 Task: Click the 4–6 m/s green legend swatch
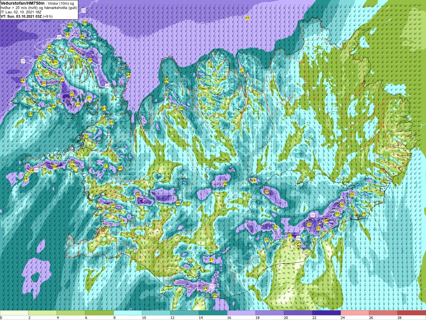(71, 313)
